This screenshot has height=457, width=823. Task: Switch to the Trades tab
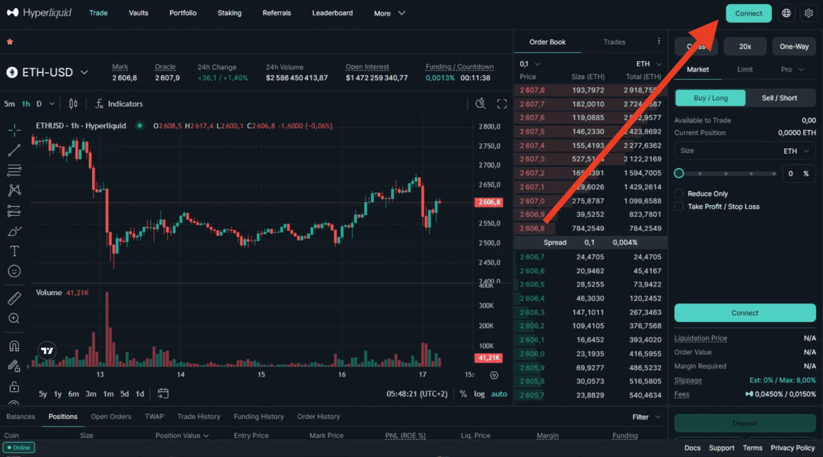(x=614, y=42)
